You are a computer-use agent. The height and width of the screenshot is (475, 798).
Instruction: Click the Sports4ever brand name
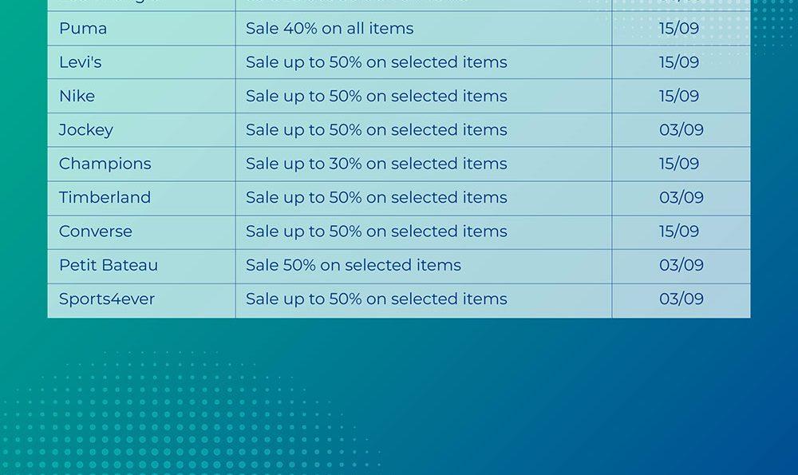[107, 299]
